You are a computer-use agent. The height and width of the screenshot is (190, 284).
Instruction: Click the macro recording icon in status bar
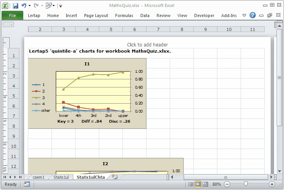pyautogui.click(x=27, y=184)
